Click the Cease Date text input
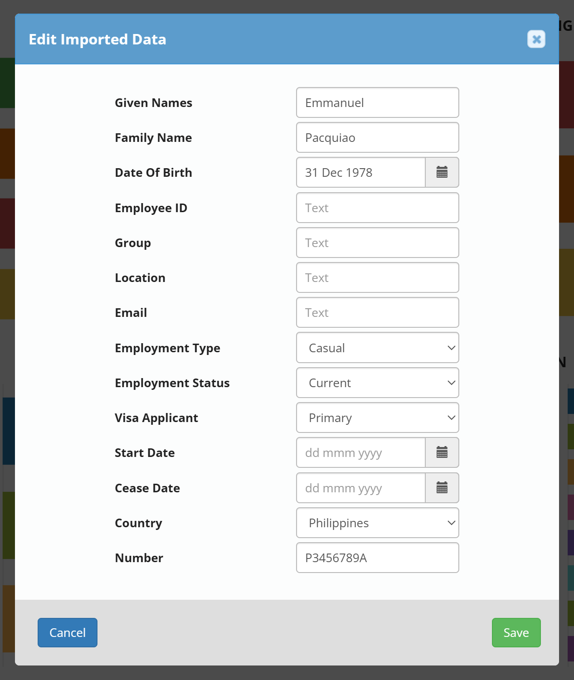 pos(361,488)
